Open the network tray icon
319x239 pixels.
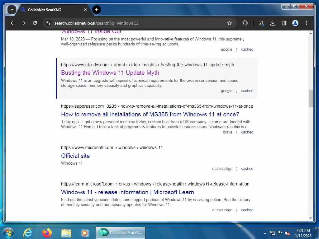point(272,233)
